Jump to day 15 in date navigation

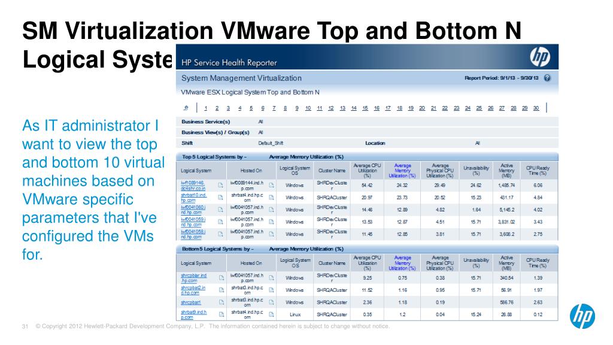click(365, 108)
